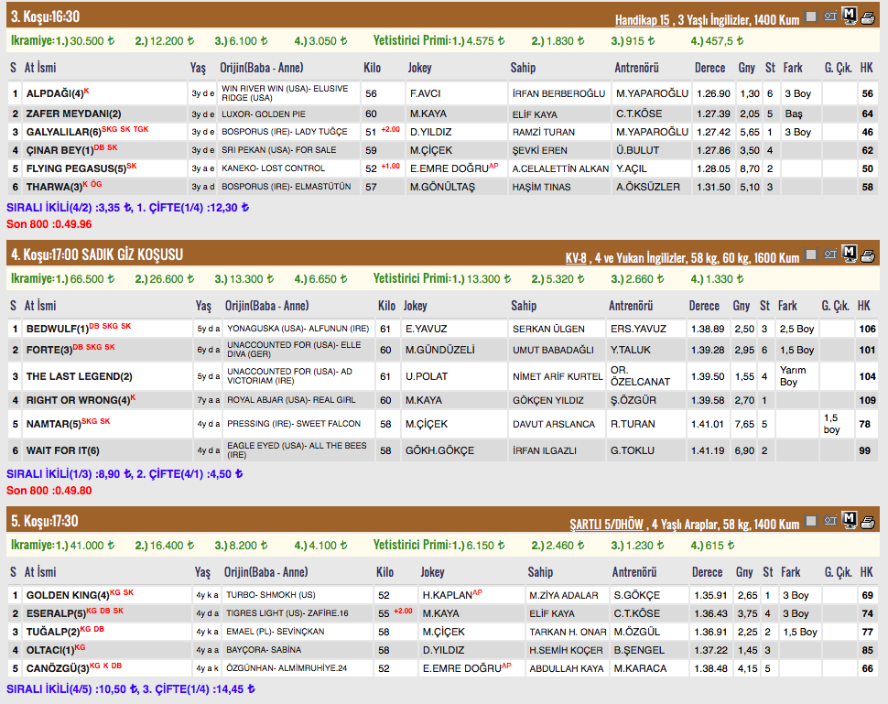Click the printer icon for race 5
888x704 pixels.
867,522
